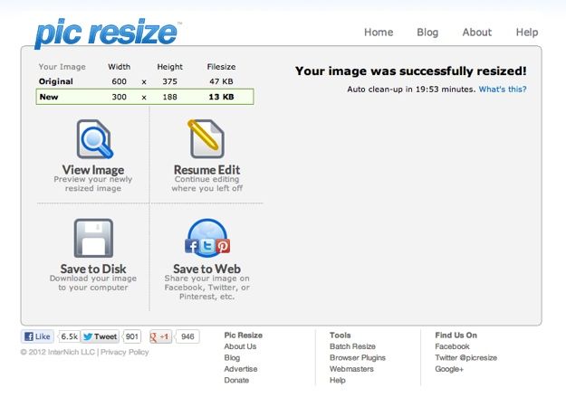
Task: Open the Donate footer link
Action: (236, 380)
